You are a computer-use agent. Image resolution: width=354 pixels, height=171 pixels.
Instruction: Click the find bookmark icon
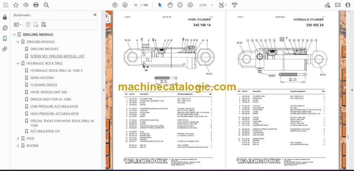click(x=44, y=25)
